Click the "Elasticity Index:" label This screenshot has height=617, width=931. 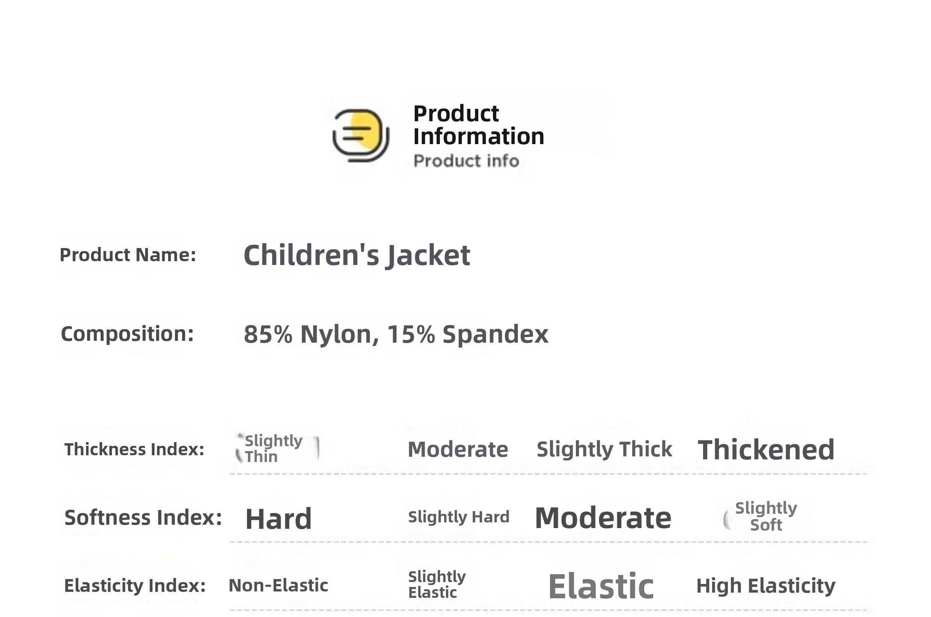point(134,585)
